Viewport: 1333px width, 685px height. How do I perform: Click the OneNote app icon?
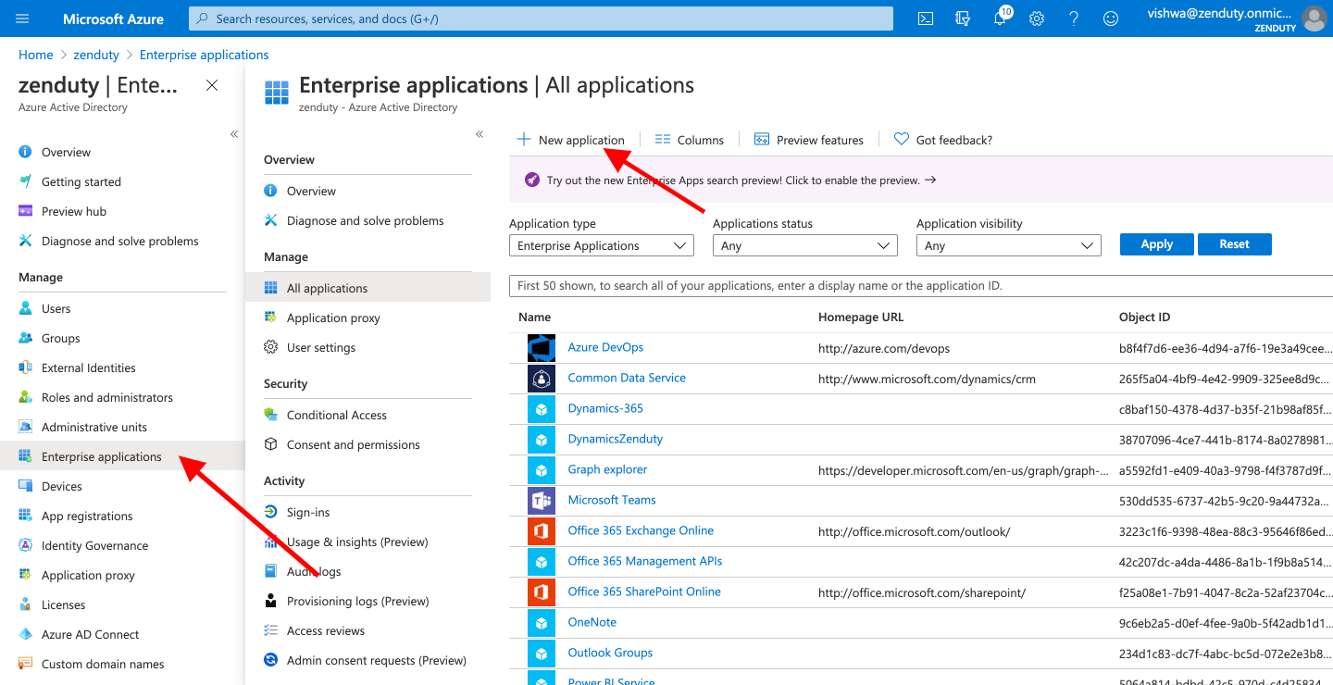(x=541, y=623)
